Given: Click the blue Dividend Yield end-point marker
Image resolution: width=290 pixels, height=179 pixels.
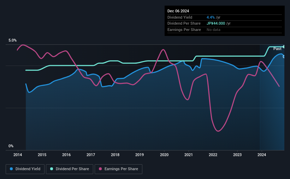Looking at the screenshot, I should tap(284, 57).
